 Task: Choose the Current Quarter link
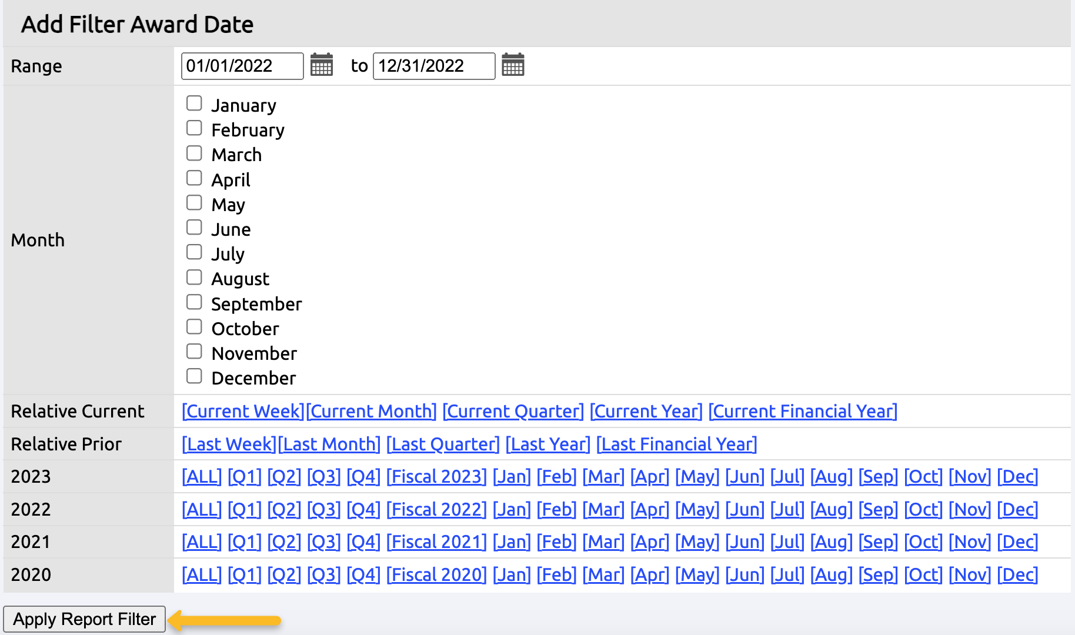[513, 411]
